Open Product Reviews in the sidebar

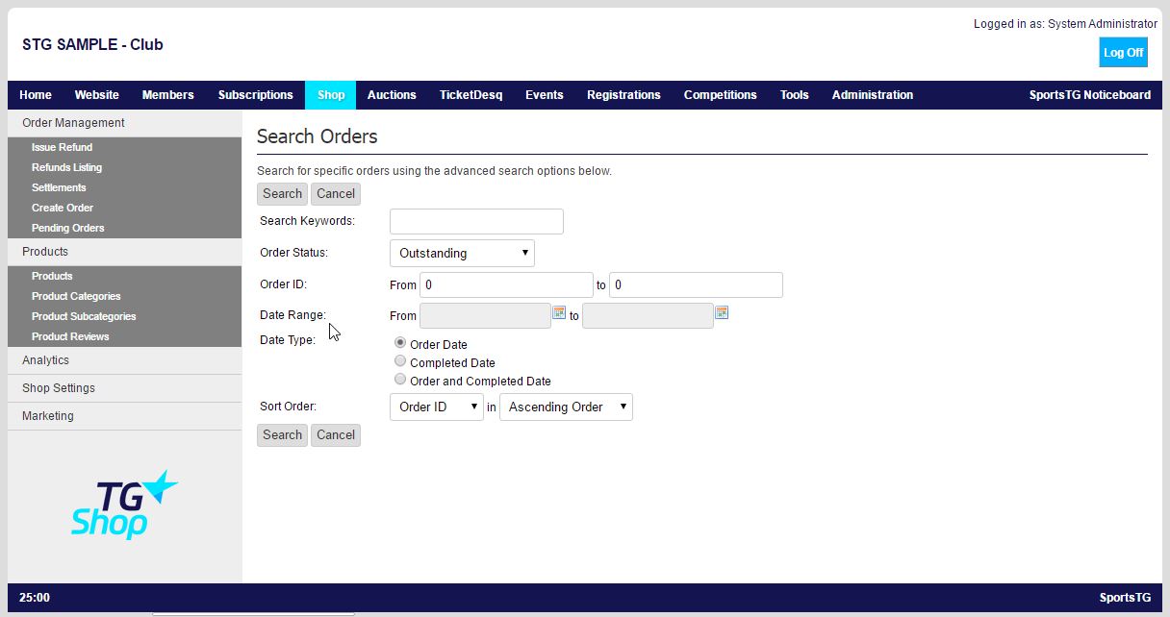point(70,336)
